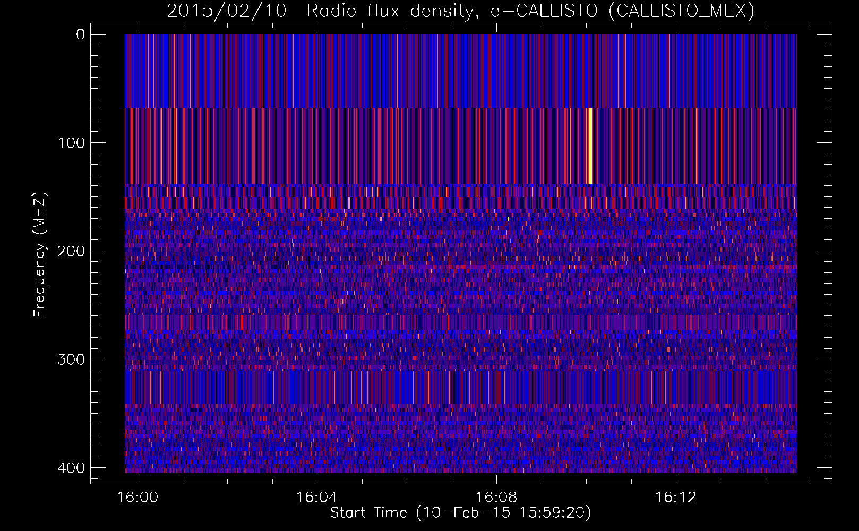Click the '400' frequency tick label

(x=71, y=468)
